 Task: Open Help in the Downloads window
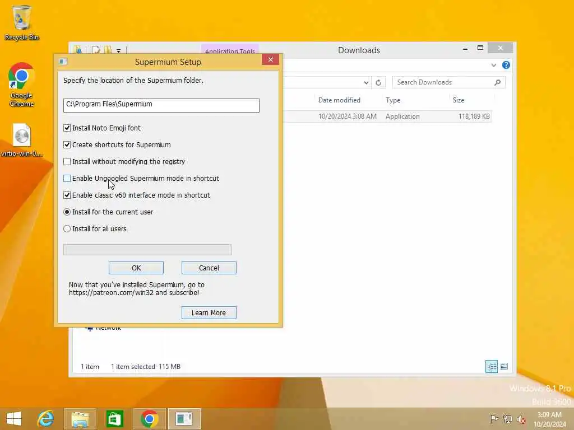pos(506,65)
